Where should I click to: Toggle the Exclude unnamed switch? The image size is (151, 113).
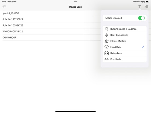[141, 18]
